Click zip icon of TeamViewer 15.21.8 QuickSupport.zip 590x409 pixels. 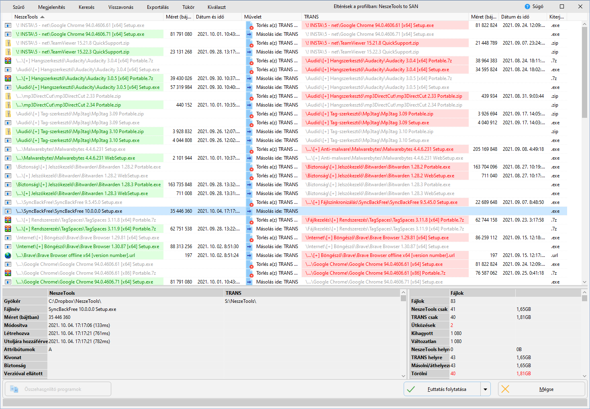(8, 43)
